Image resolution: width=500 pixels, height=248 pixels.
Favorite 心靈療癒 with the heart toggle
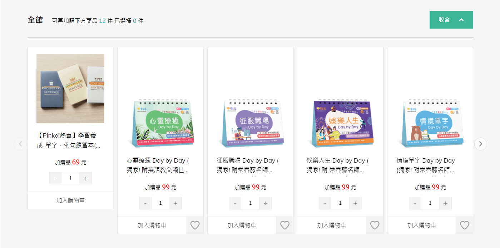[x=195, y=225]
